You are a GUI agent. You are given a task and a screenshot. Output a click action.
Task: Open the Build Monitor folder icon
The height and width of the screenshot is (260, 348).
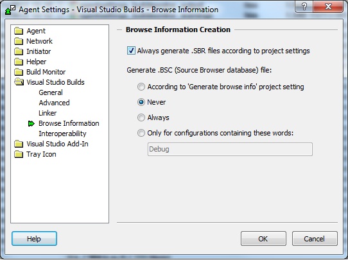[x=19, y=72]
